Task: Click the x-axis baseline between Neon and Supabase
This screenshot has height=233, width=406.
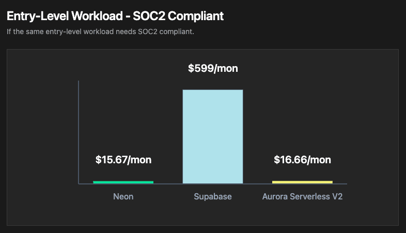Action: (168, 183)
